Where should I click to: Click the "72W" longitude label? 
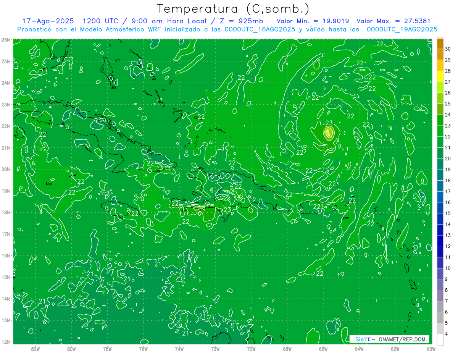(215, 349)
